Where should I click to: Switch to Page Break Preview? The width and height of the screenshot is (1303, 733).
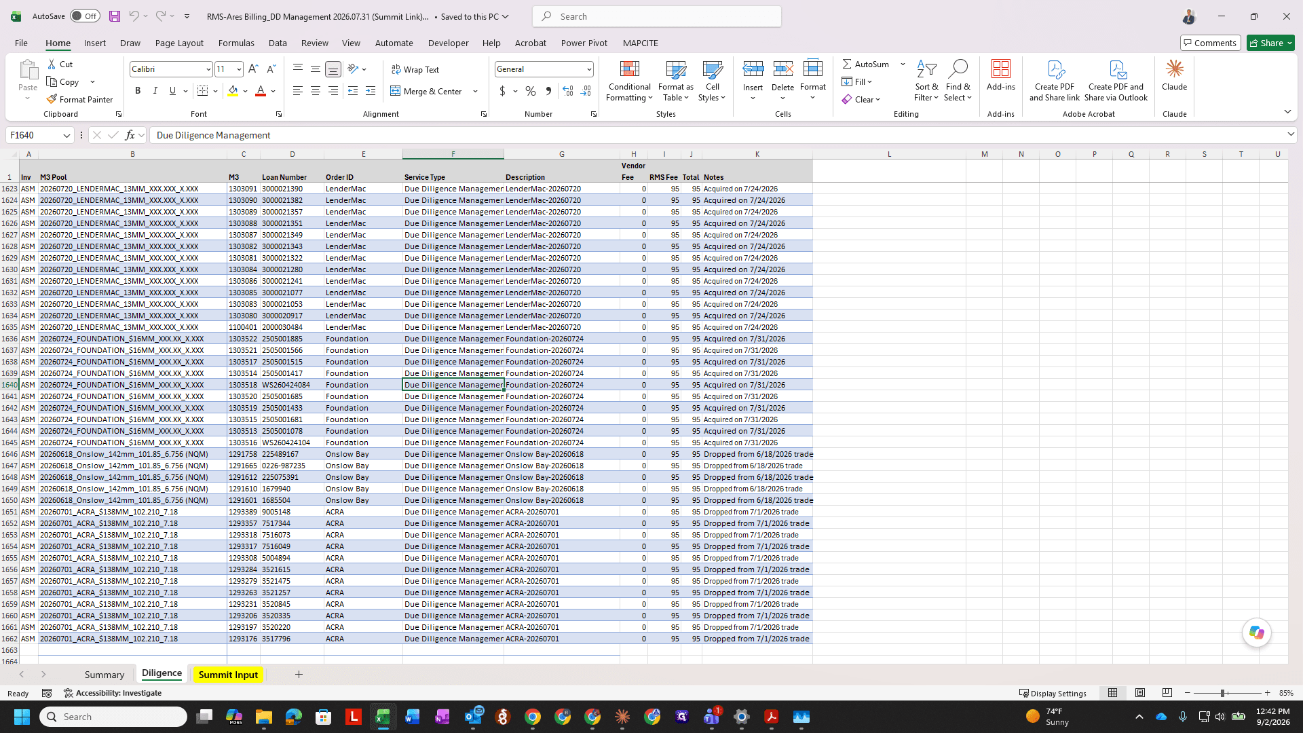coord(1167,693)
